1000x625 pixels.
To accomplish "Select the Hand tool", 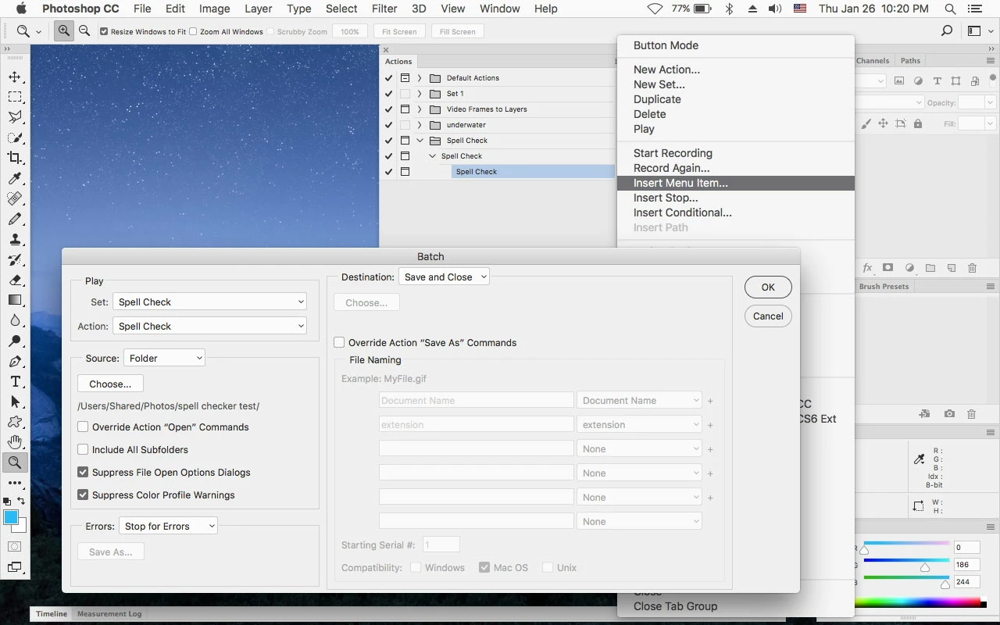I will [15, 442].
